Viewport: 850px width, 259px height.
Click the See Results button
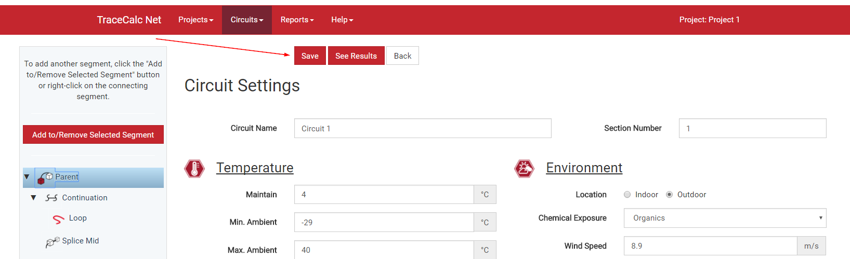pyautogui.click(x=356, y=56)
